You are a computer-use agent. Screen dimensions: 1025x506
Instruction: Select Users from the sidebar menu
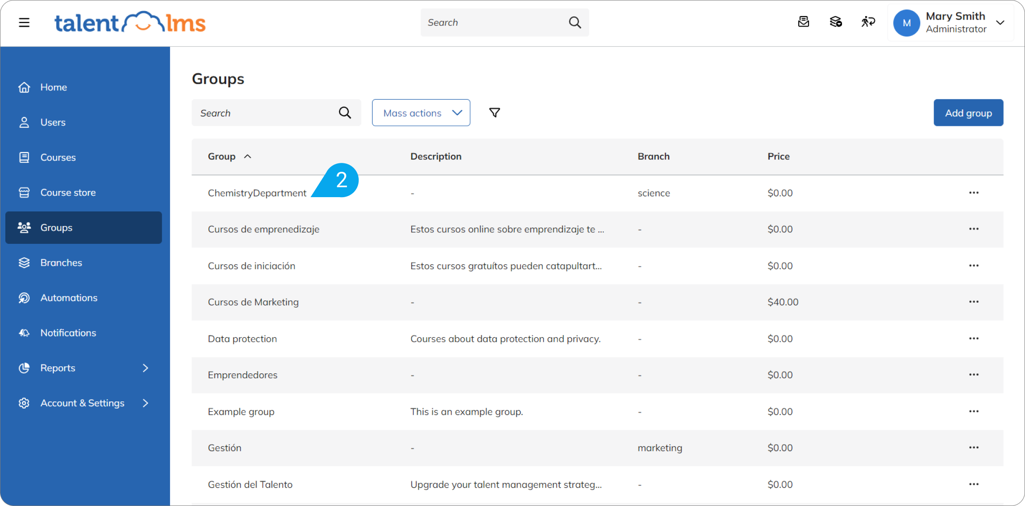point(53,122)
